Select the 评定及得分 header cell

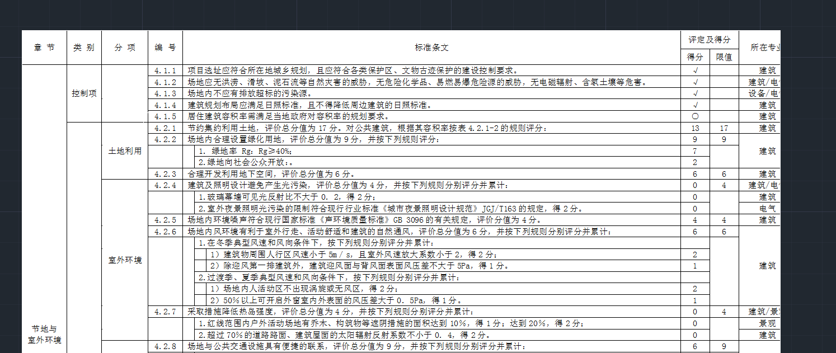click(710, 40)
